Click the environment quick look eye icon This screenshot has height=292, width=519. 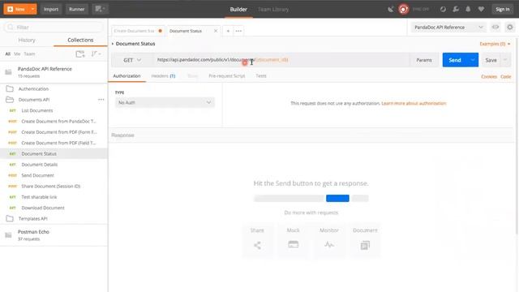495,27
